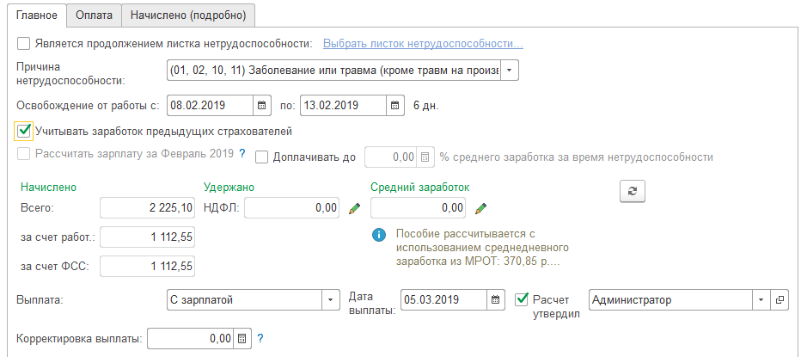Image resolution: width=801 pixels, height=357 pixels.
Task: Click the pencil icon next to НДФЛ
Action: tap(354, 208)
